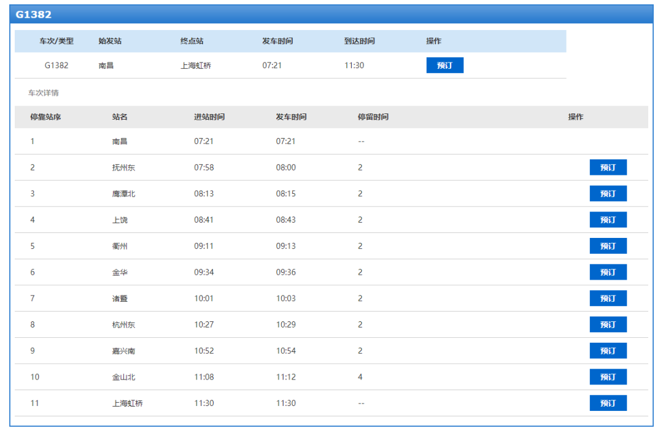The image size is (663, 436).
Task: Select station name 鹰潭北
Action: point(123,194)
